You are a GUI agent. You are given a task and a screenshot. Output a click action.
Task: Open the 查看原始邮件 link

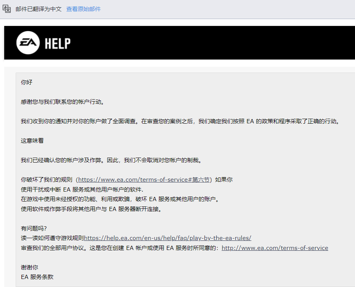pos(83,9)
